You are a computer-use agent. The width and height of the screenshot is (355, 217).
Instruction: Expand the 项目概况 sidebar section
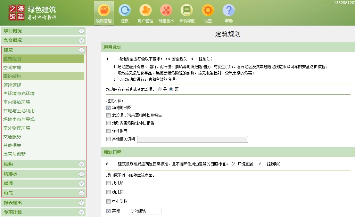click(x=82, y=31)
